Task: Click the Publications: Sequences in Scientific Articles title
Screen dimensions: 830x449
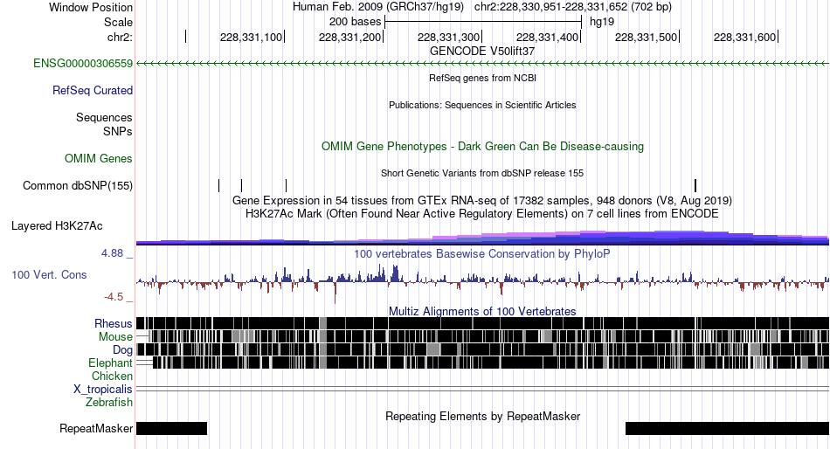Action: tap(482, 105)
